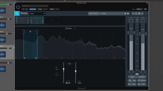Image resolution: width=163 pixels, height=91 pixels.
Task: Solo the Equalizer module
Action: [x=17, y=20]
